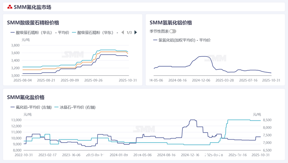Toggle 氟化铝-平均价 (左轴) legend label
Image resolution: width=288 pixels, height=163 pixels.
pyautogui.click(x=34, y=107)
